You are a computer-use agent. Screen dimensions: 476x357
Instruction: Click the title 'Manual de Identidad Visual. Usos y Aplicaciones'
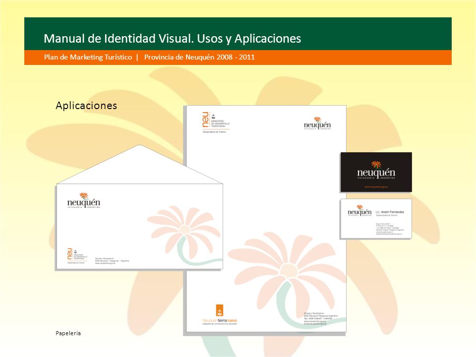[x=172, y=39]
